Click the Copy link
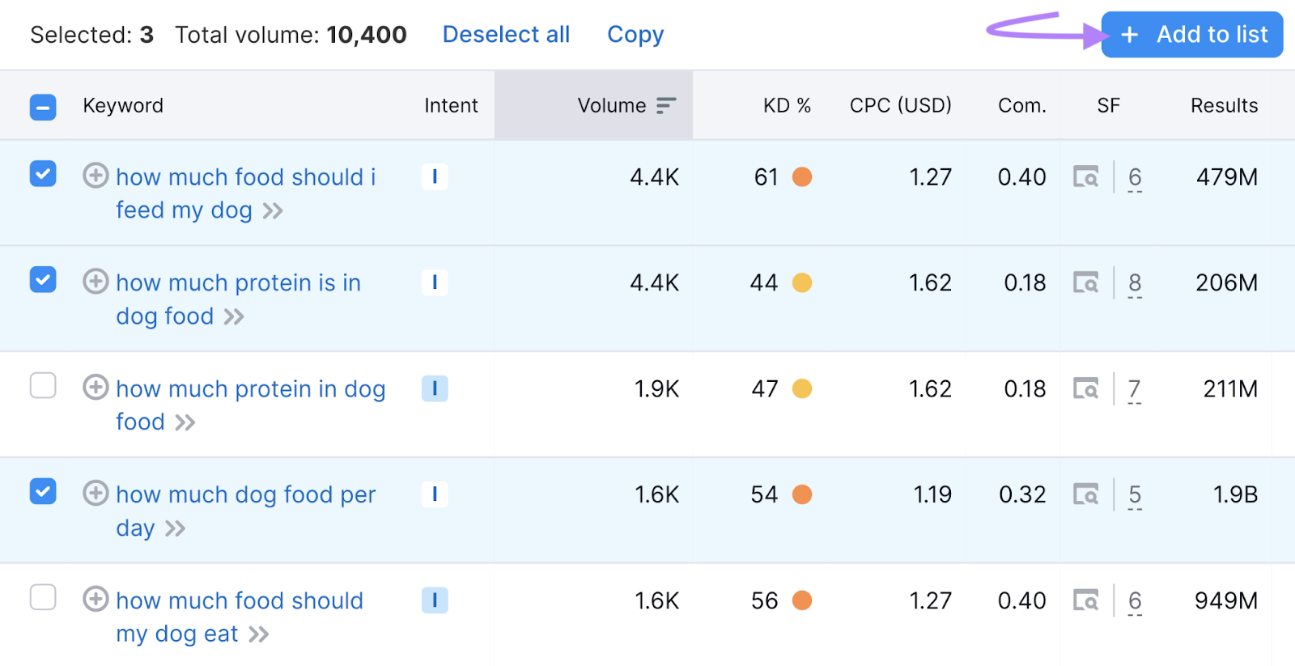The width and height of the screenshot is (1295, 666). (x=635, y=34)
